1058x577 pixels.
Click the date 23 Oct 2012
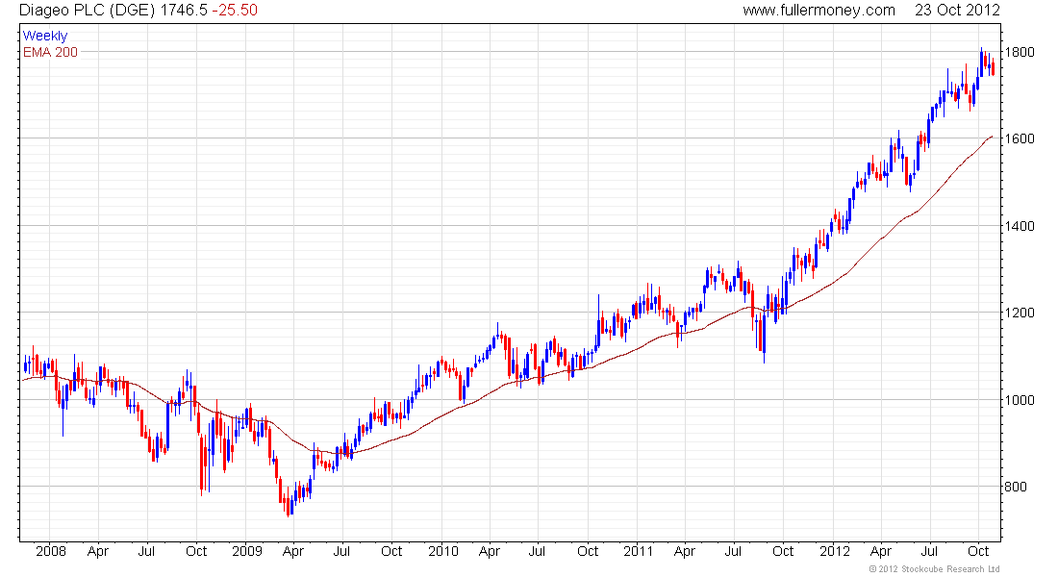click(x=957, y=11)
